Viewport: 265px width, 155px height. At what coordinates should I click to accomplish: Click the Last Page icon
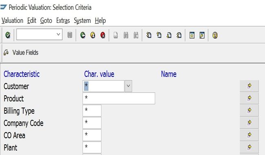click(x=179, y=35)
